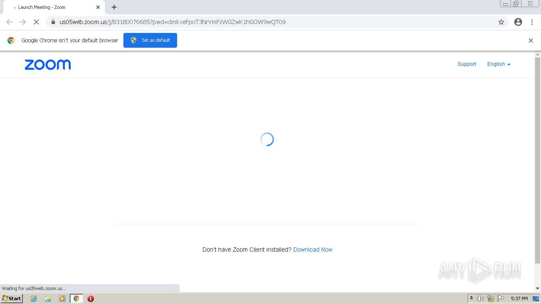This screenshot has width=541, height=304.
Task: Click Download Now link
Action: coord(313,250)
